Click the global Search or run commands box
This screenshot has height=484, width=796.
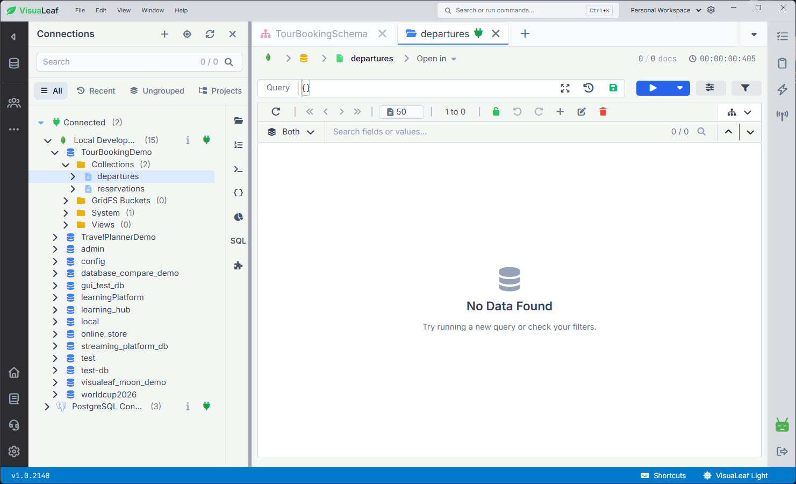coord(528,10)
